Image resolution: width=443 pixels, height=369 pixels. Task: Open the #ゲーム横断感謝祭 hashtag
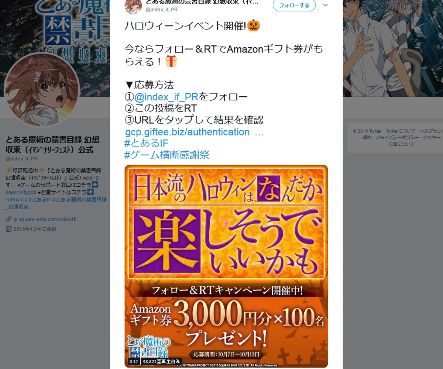167,155
